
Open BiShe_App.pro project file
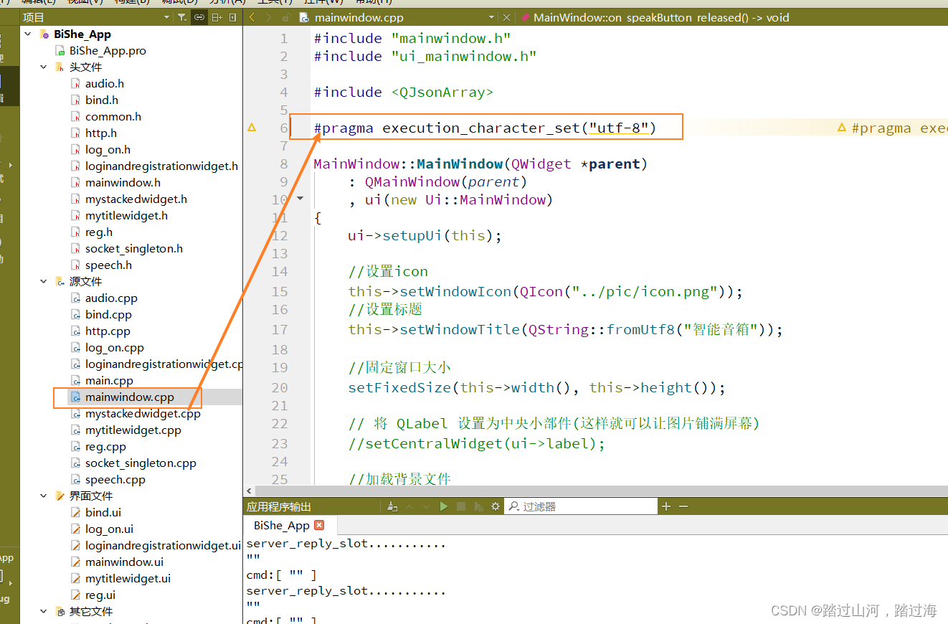point(108,50)
